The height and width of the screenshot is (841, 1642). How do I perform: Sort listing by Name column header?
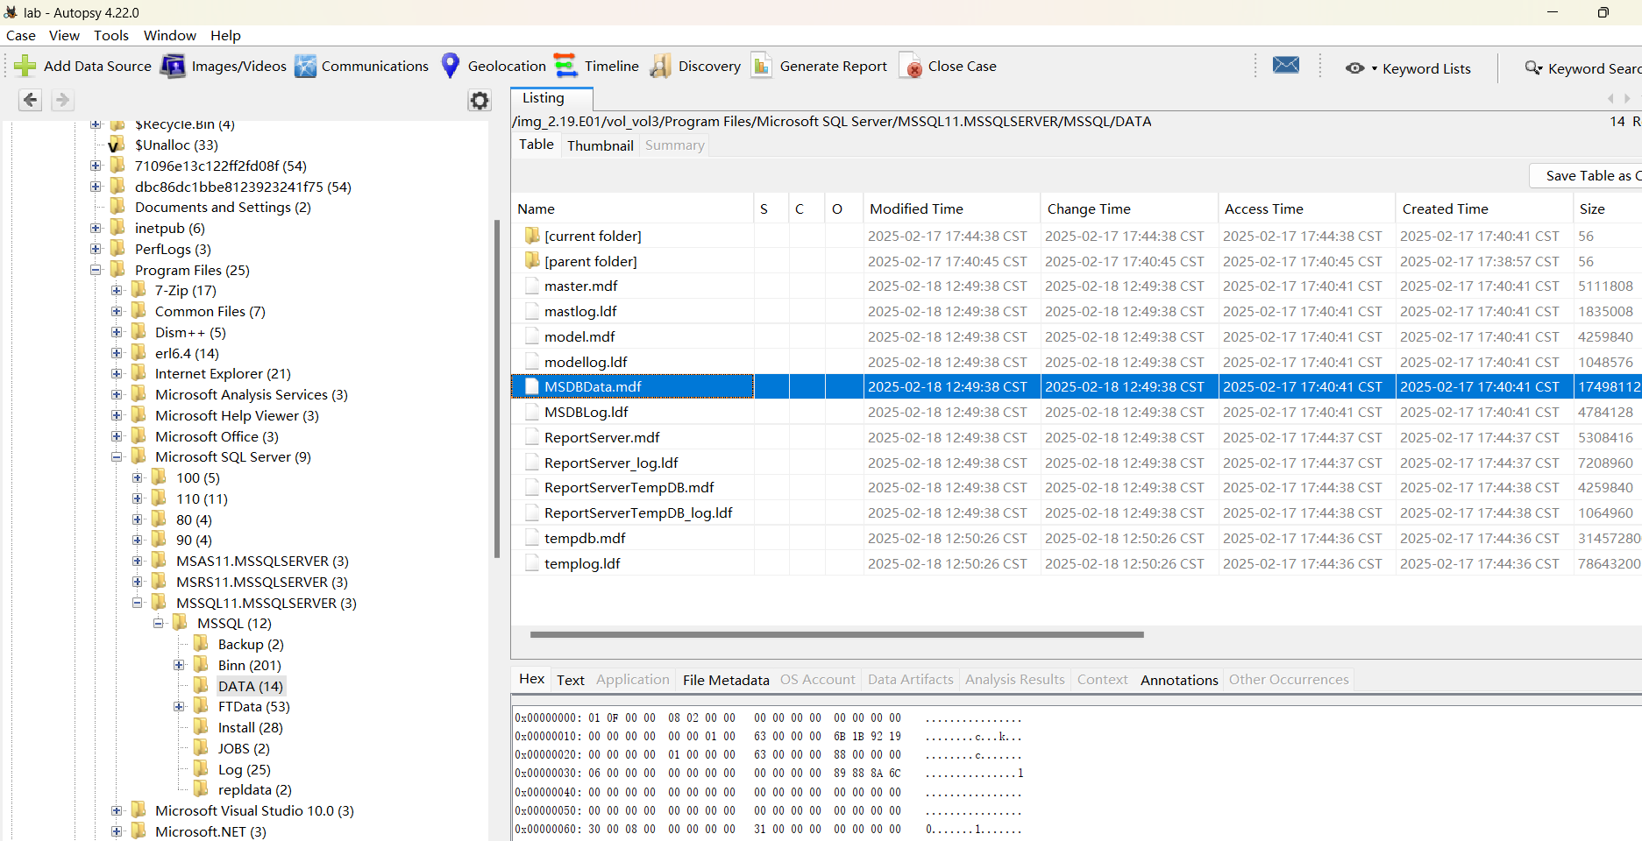(632, 208)
